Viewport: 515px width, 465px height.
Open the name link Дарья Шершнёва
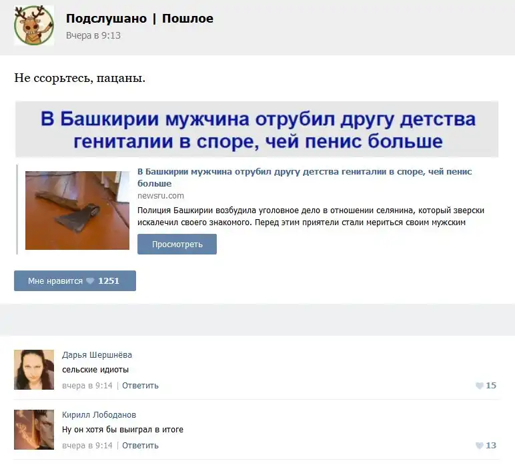click(x=97, y=355)
